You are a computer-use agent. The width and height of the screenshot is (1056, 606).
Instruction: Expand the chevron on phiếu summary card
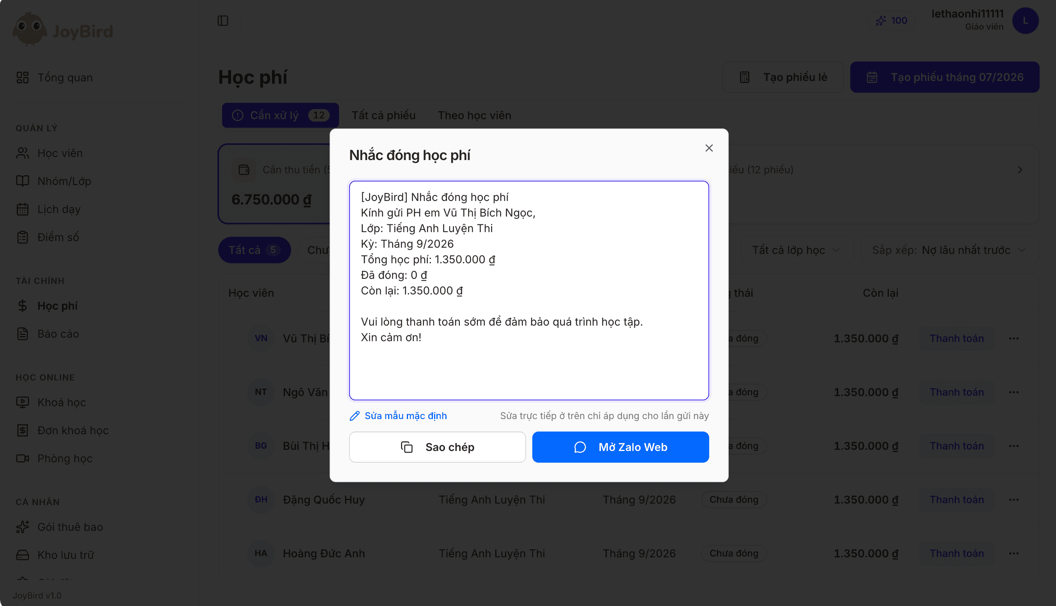tap(1019, 170)
